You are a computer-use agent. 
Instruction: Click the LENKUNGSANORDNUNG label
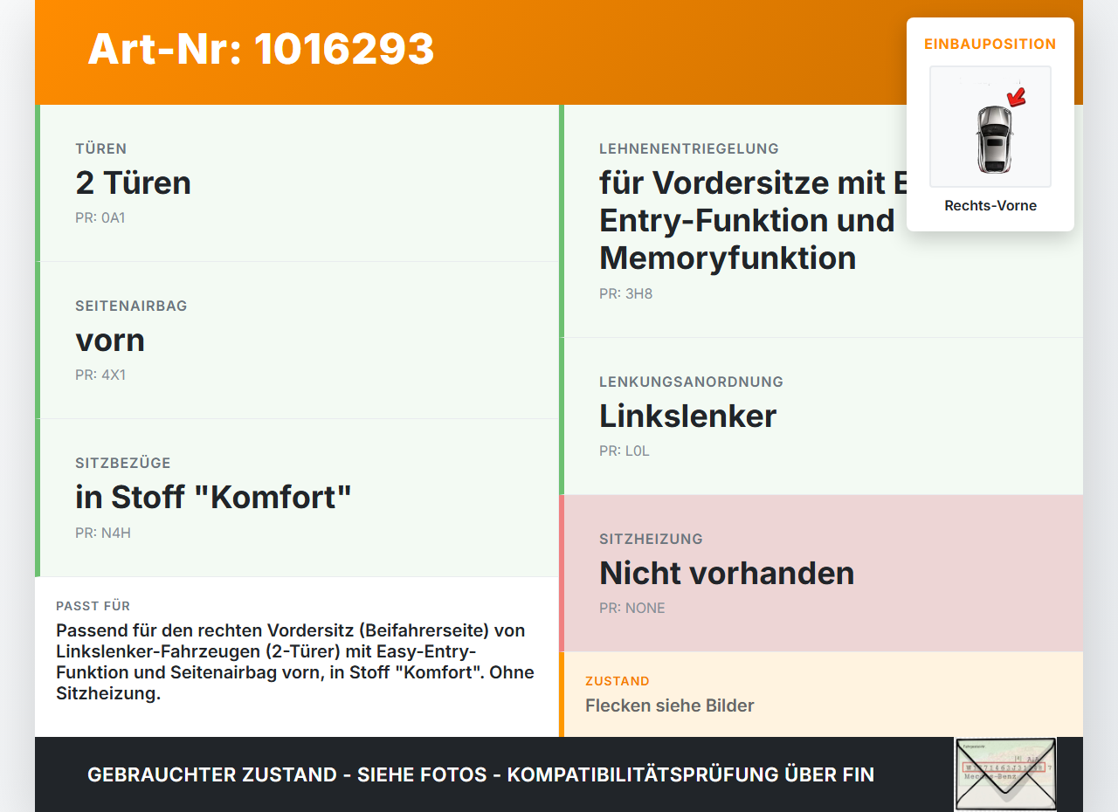coord(692,382)
